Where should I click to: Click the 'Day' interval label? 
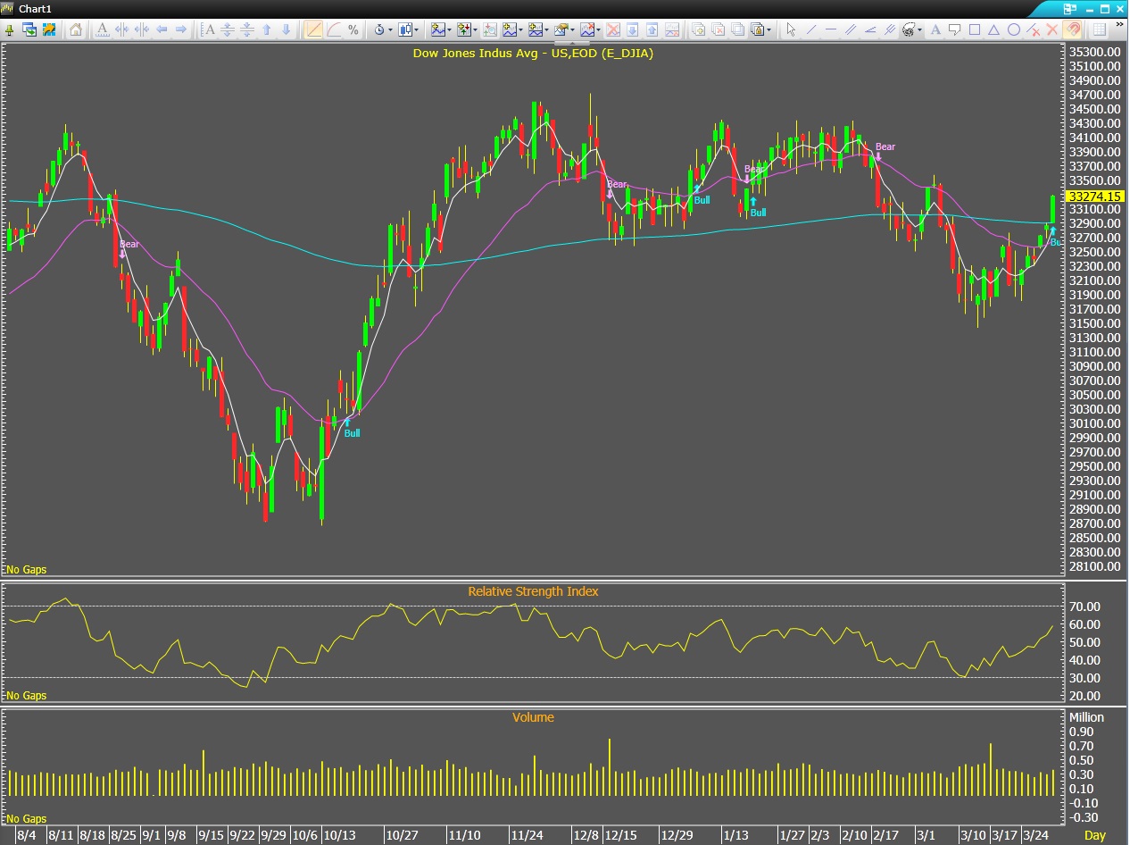1095,836
